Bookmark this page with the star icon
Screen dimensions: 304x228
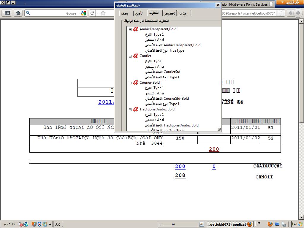pos(103,13)
